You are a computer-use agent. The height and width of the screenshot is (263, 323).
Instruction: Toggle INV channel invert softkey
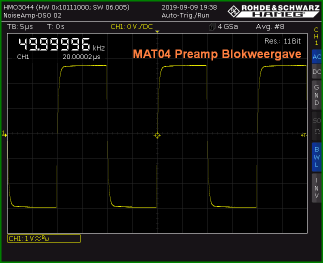pos(316,188)
